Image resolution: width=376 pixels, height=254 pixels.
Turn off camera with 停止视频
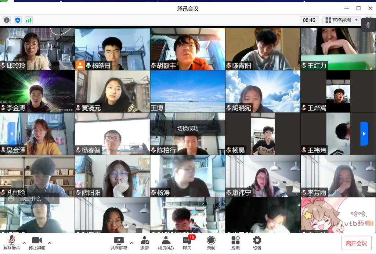[x=37, y=243]
